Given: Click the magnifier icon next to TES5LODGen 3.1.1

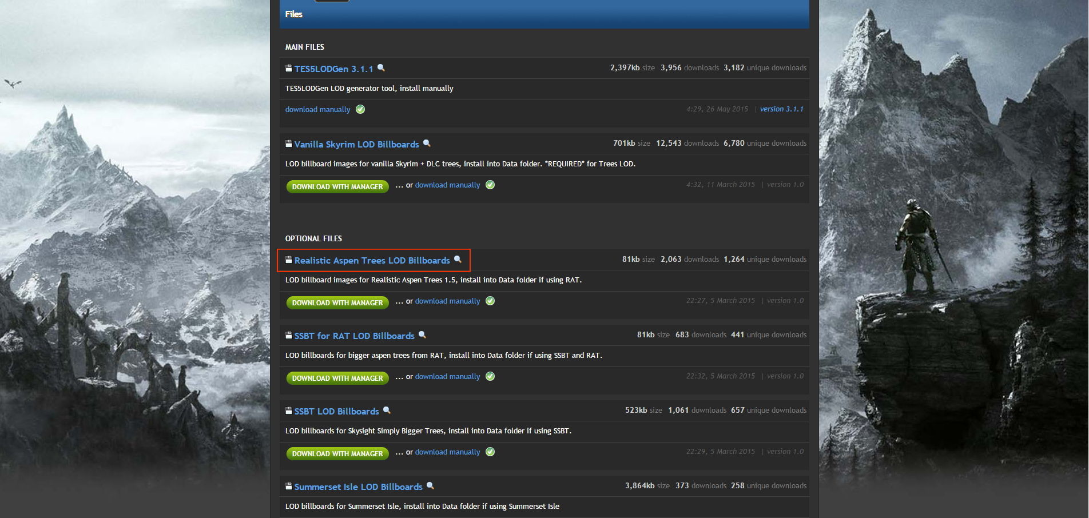Looking at the screenshot, I should click(x=381, y=68).
